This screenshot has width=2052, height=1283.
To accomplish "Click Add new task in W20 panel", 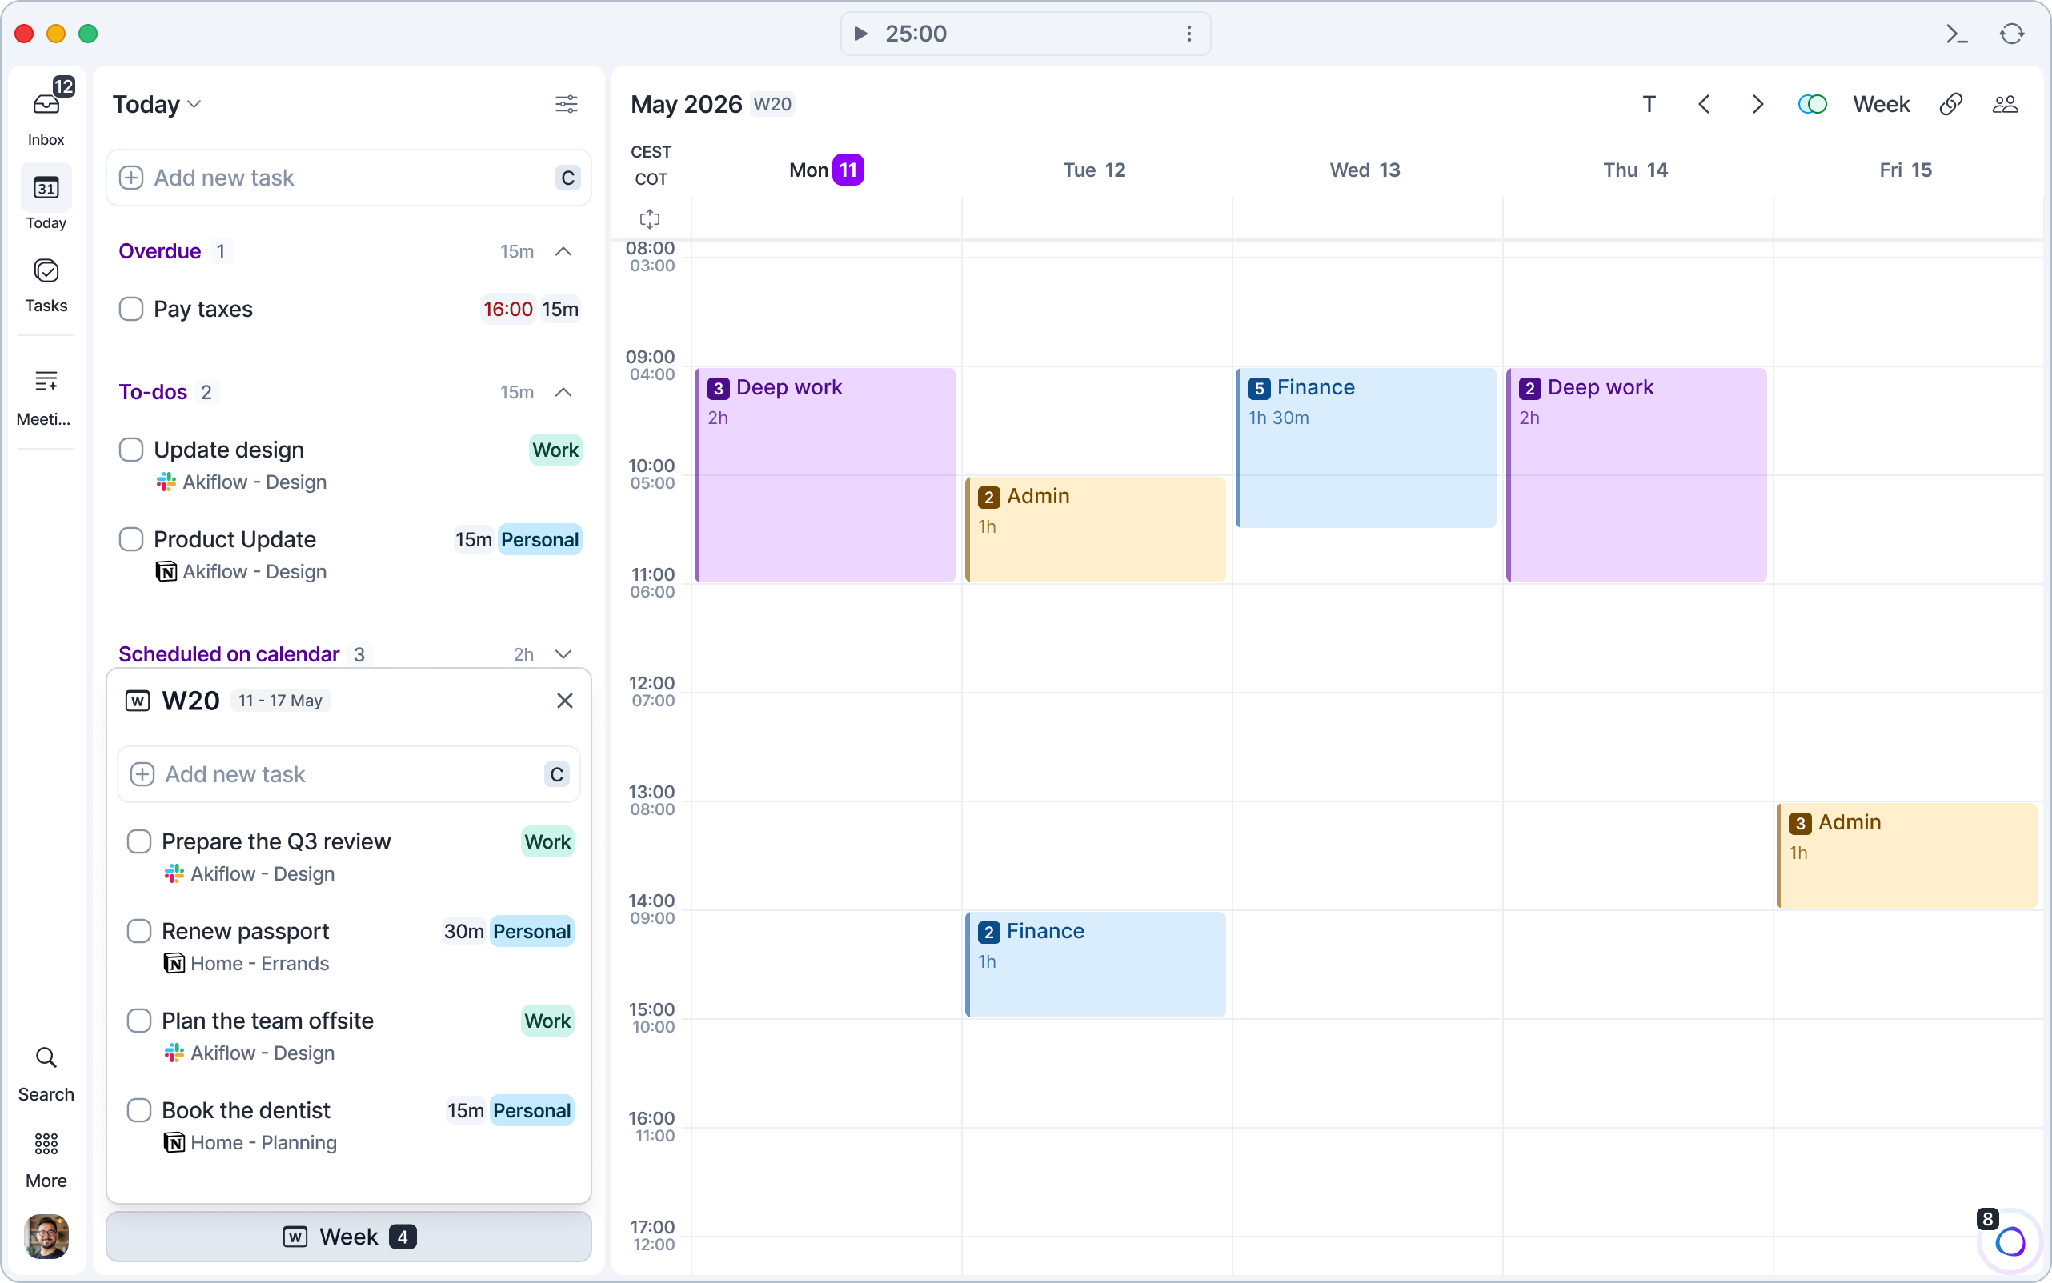I will point(348,773).
